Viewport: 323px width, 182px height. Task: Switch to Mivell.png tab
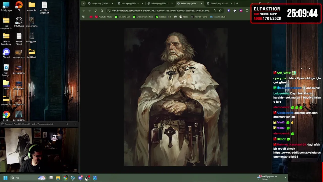160,3
